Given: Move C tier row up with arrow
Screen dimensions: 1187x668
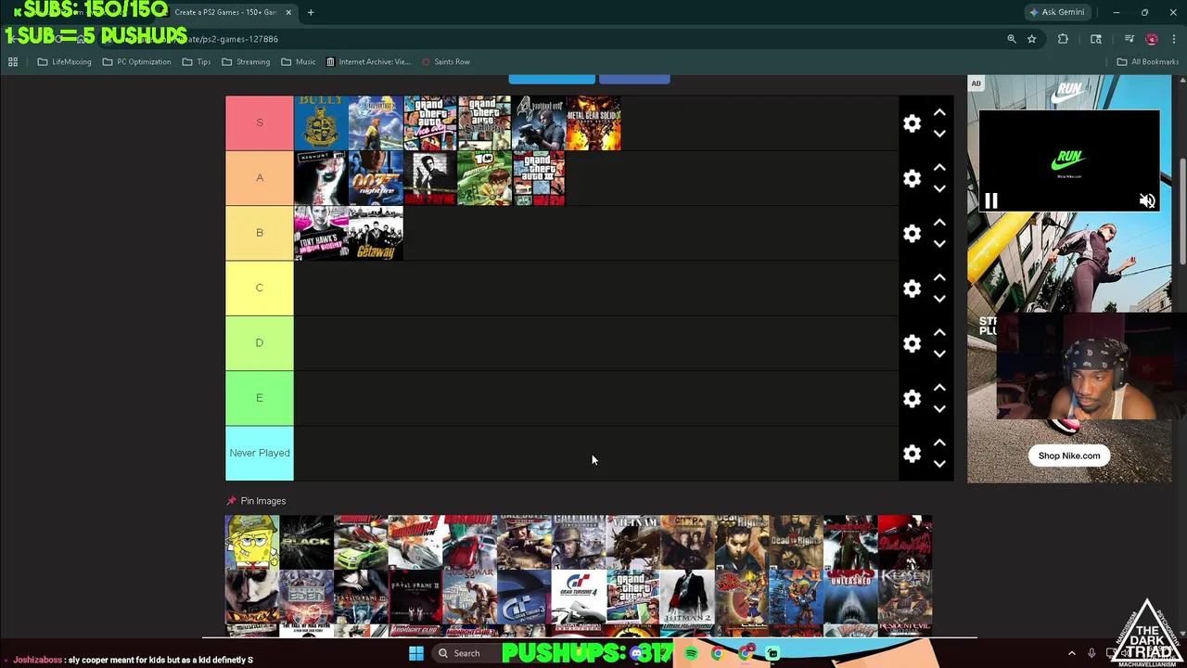Looking at the screenshot, I should point(939,277).
